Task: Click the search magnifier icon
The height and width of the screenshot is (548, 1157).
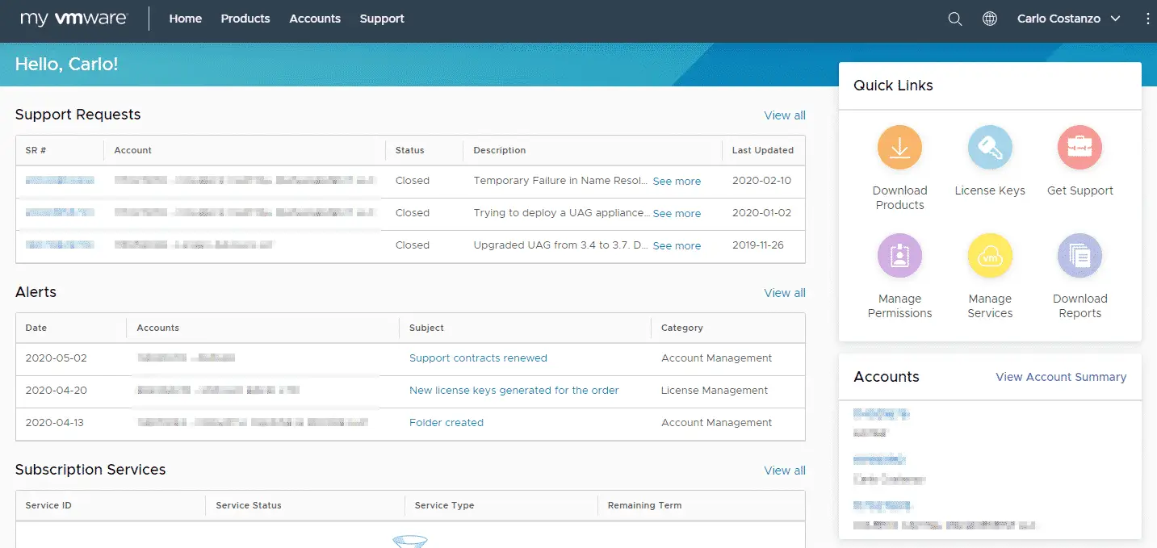Action: (x=954, y=19)
